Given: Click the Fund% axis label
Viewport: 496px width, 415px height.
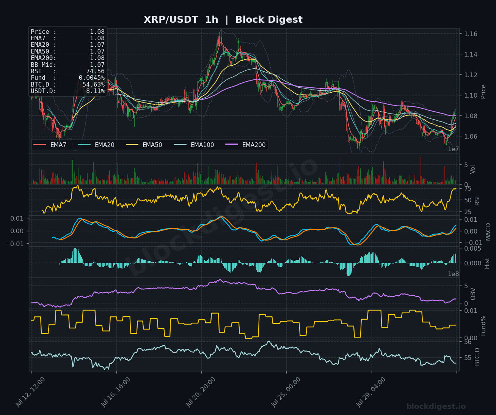Looking at the screenshot, I should pyautogui.click(x=483, y=326).
